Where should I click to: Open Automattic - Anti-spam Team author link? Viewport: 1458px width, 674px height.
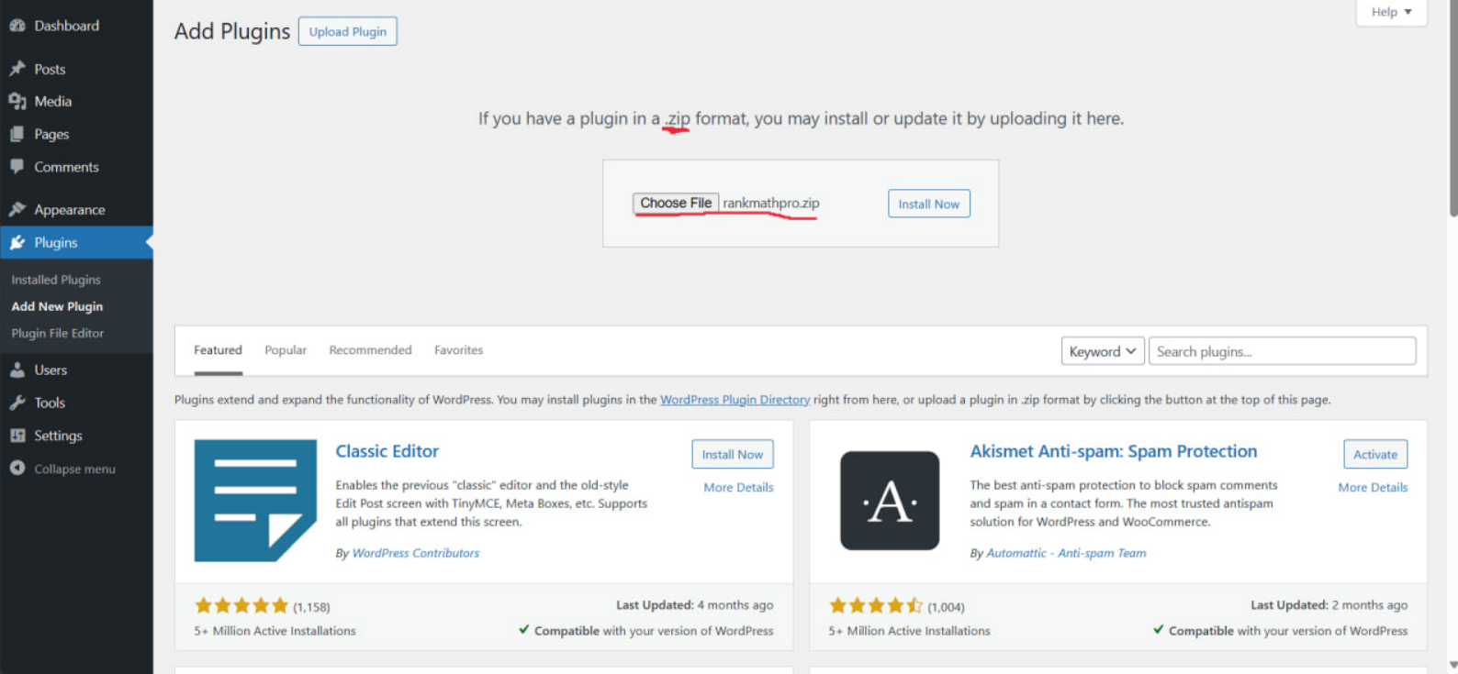click(1066, 553)
